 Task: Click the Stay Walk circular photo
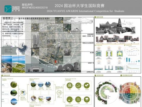point(41,98)
